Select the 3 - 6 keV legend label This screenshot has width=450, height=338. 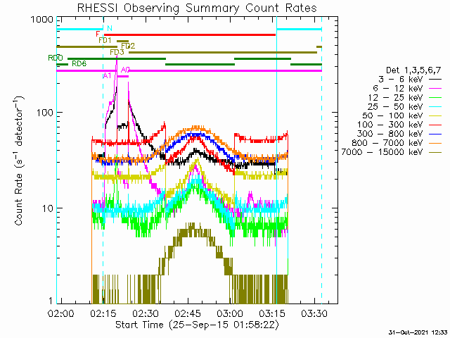(x=401, y=79)
